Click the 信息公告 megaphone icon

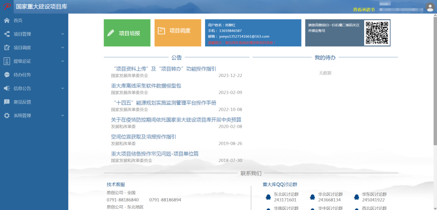[x=7, y=88]
